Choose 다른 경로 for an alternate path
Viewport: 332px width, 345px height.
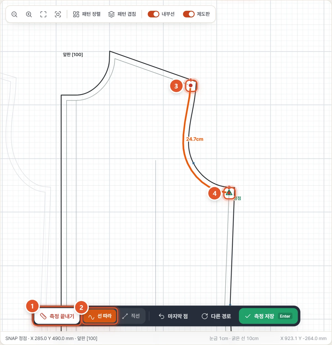pyautogui.click(x=217, y=316)
